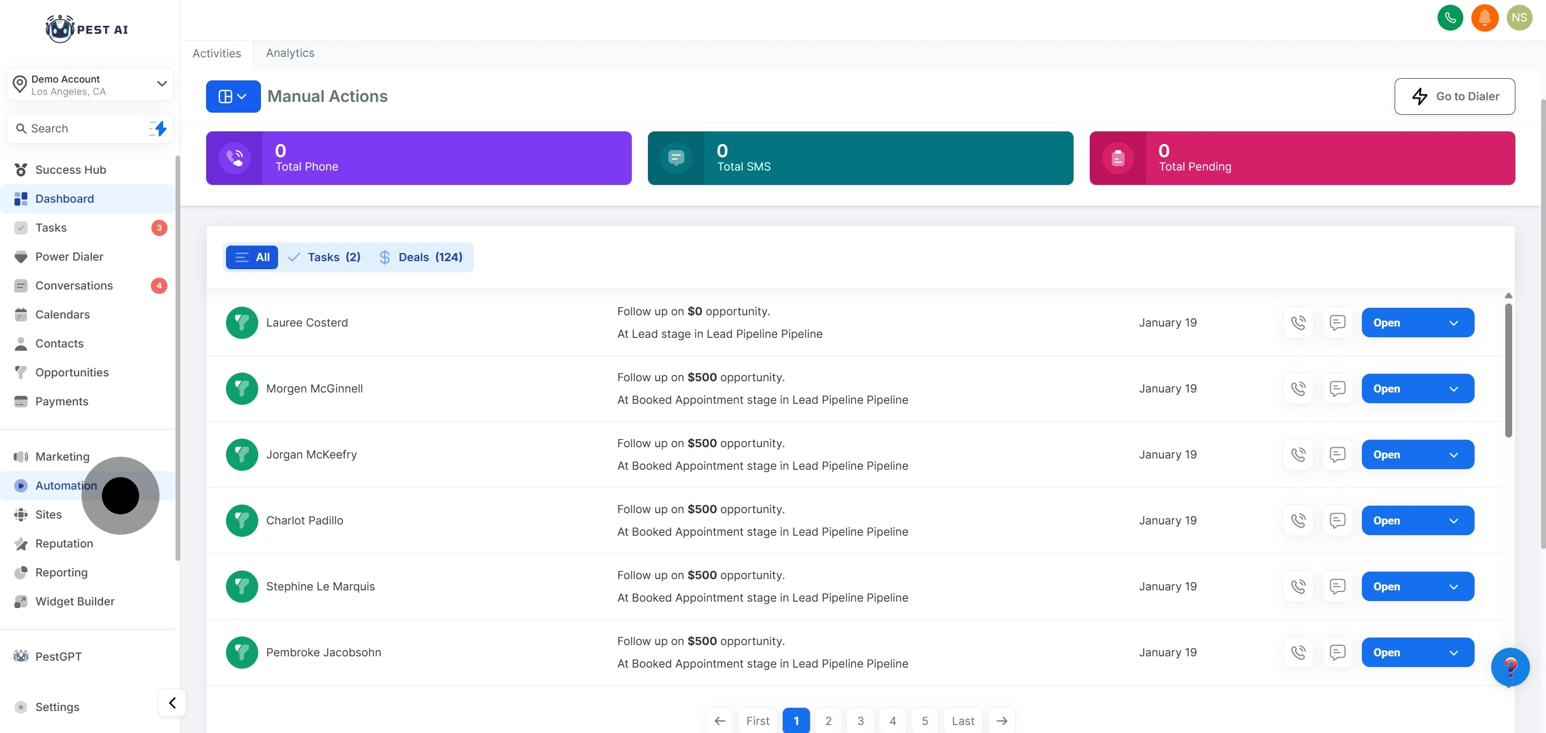1546x733 pixels.
Task: Open Opportunities in the sidebar
Action: 72,372
